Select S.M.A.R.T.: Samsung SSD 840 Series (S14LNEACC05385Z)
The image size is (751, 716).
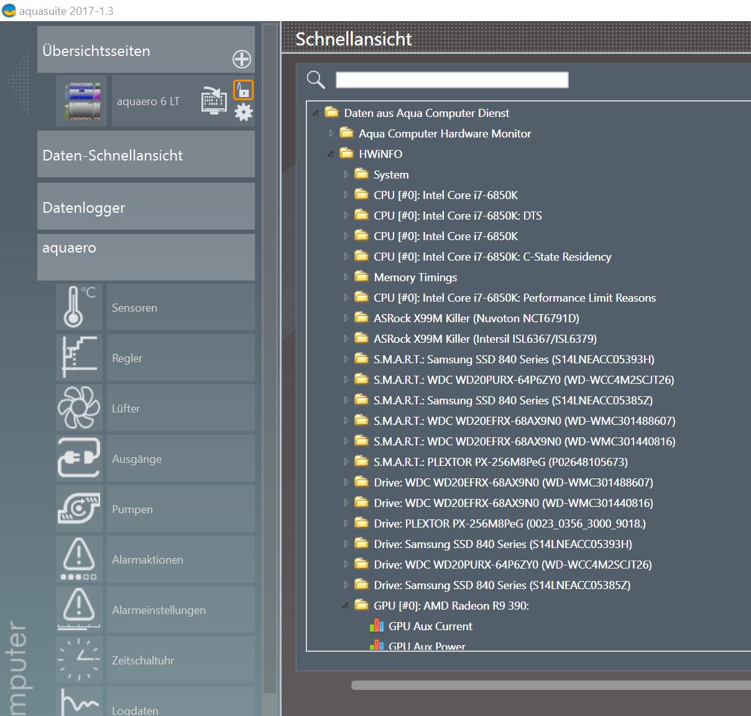[x=513, y=400]
